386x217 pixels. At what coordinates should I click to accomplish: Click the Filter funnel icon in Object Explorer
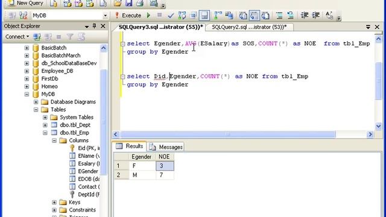[x=70, y=37]
